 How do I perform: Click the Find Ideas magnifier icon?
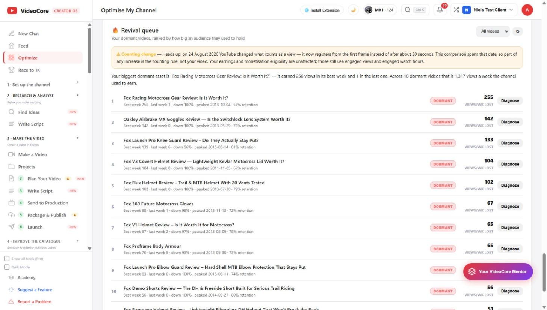pyautogui.click(x=11, y=112)
